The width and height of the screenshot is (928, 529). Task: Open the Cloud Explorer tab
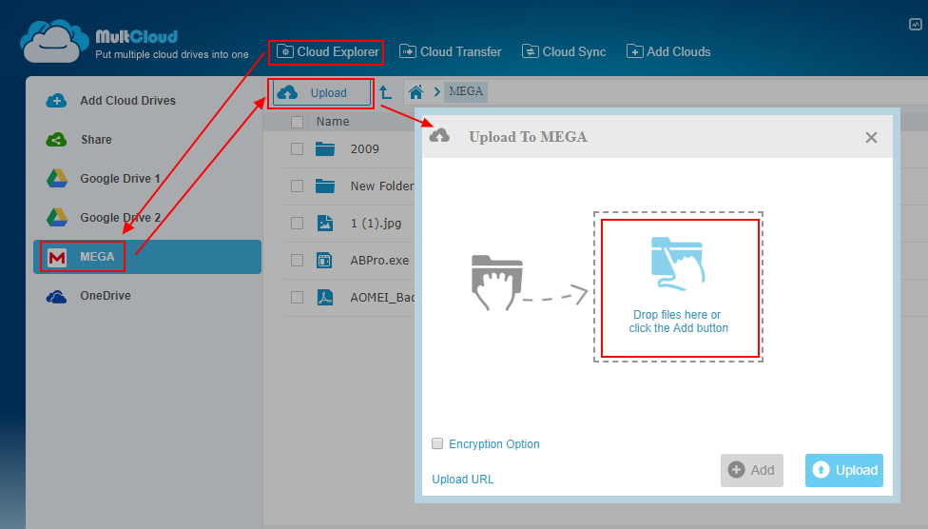click(327, 52)
